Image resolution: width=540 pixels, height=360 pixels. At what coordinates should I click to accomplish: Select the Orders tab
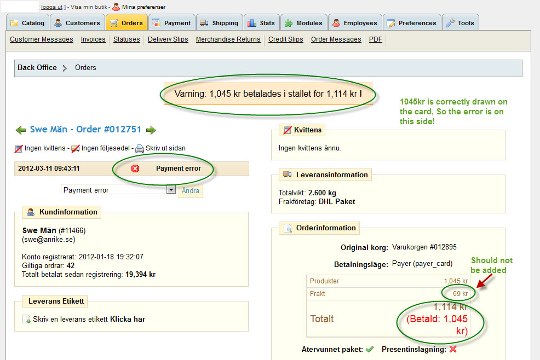coord(127,23)
